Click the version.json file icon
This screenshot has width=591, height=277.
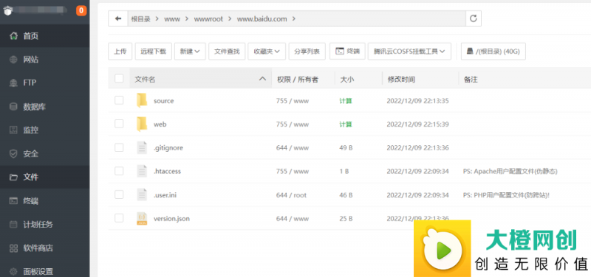pos(142,218)
